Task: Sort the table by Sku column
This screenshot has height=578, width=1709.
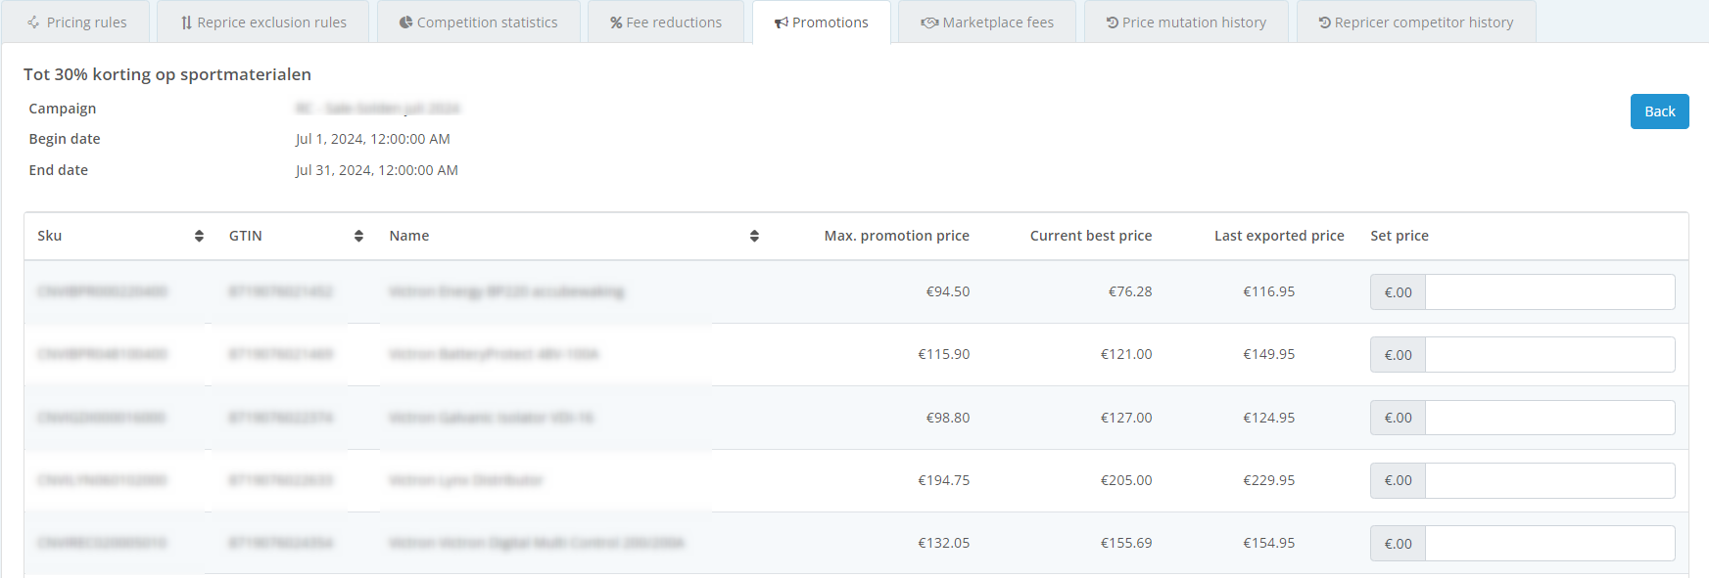Action: pos(199,236)
